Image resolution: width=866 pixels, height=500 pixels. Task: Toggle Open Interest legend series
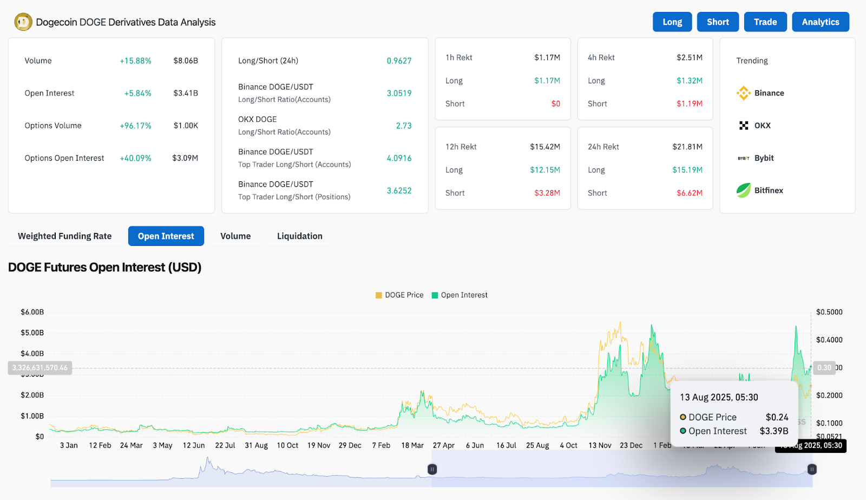460,295
